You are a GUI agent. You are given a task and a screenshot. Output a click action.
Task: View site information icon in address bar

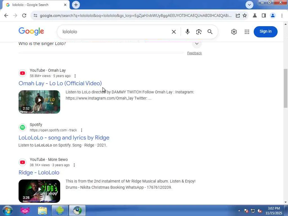[x=35, y=16]
